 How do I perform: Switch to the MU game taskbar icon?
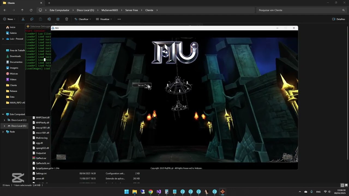tap(223, 192)
